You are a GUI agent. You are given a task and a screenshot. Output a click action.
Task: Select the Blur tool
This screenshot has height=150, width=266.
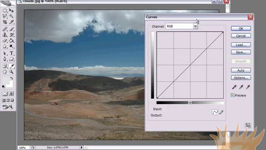5,46
